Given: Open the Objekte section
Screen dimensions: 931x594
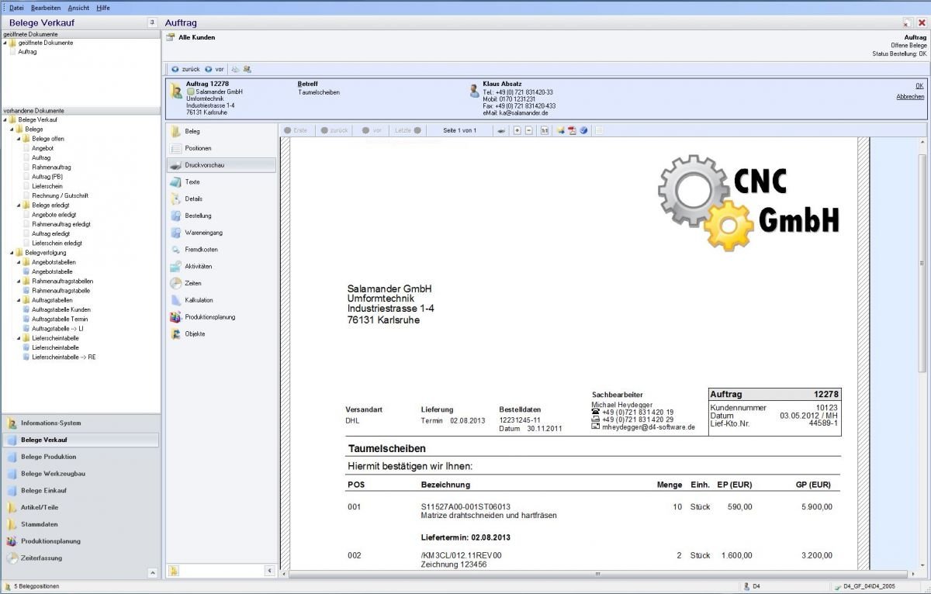Looking at the screenshot, I should click(x=220, y=333).
